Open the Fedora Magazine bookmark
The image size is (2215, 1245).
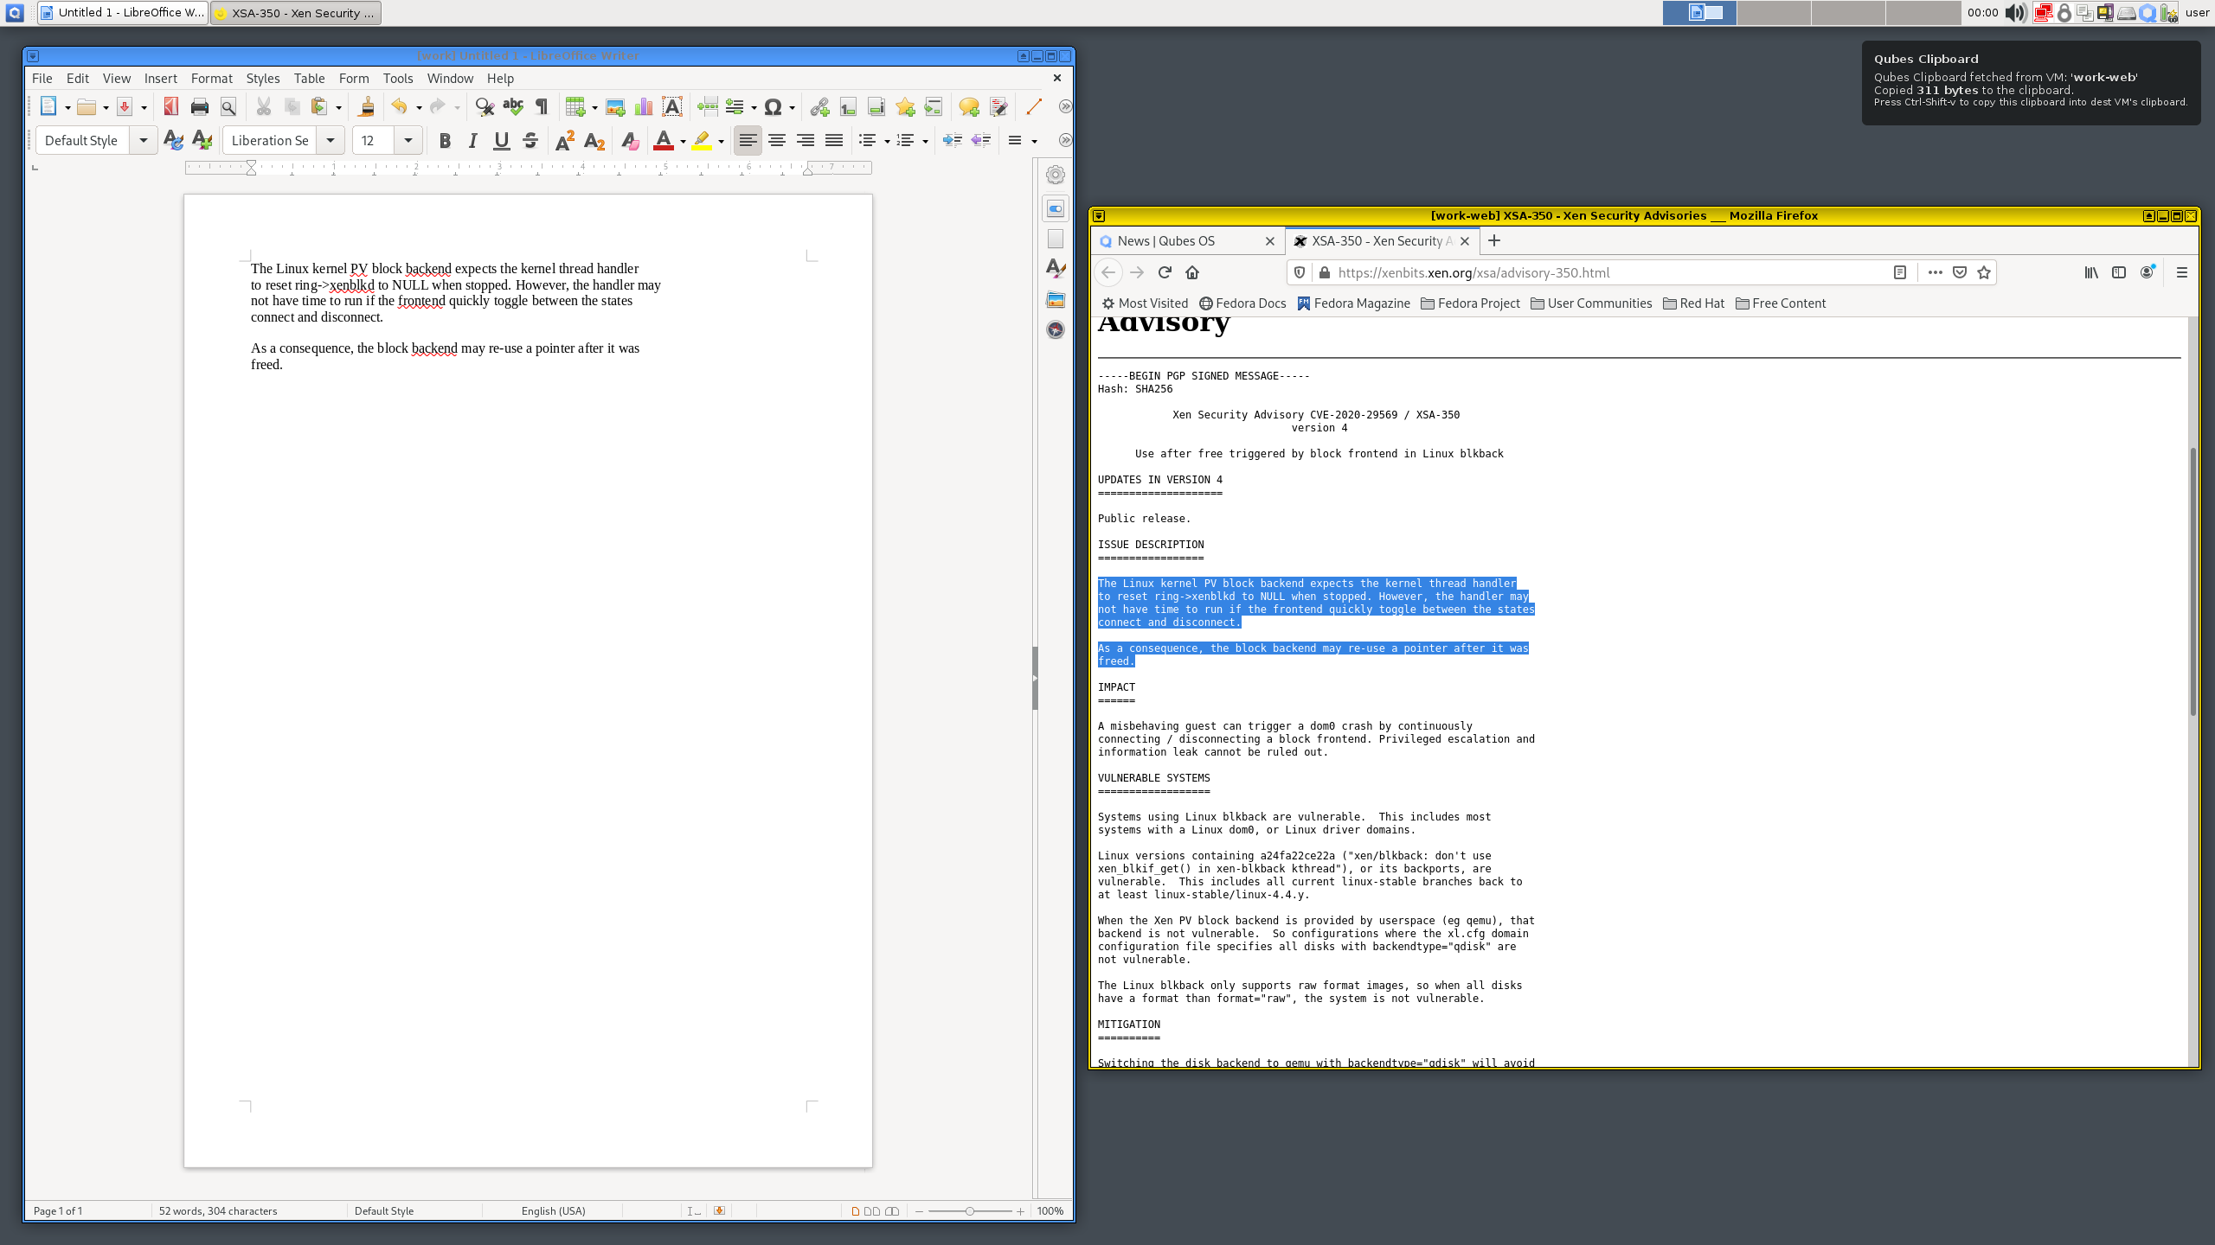(x=1353, y=303)
